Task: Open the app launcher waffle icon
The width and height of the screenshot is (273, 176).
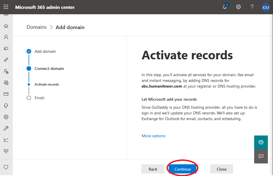Action: coord(6,7)
